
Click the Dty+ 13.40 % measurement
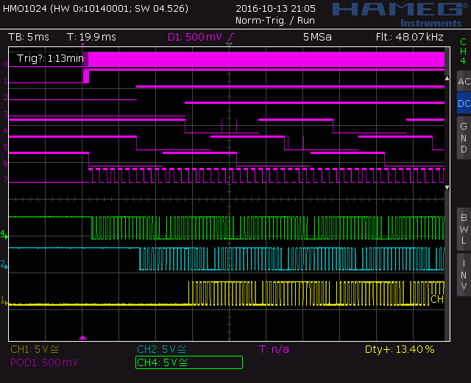[400, 349]
